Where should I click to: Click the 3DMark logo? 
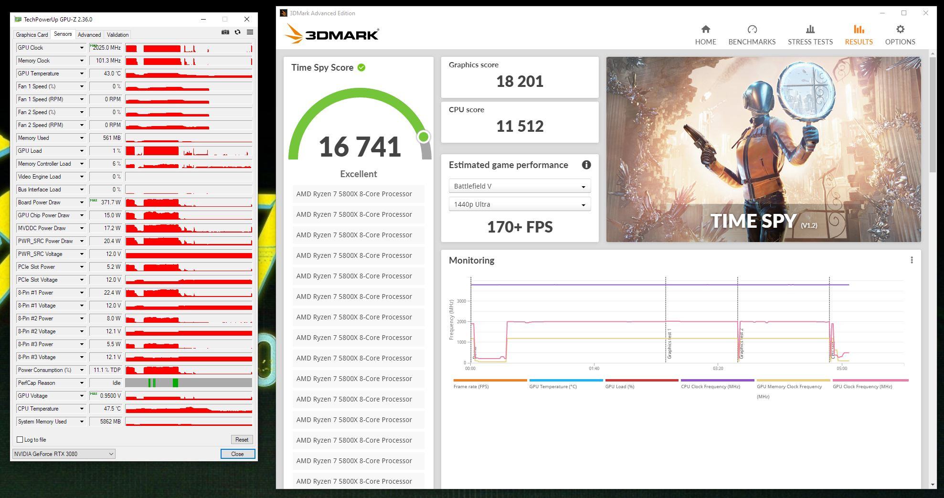point(332,34)
